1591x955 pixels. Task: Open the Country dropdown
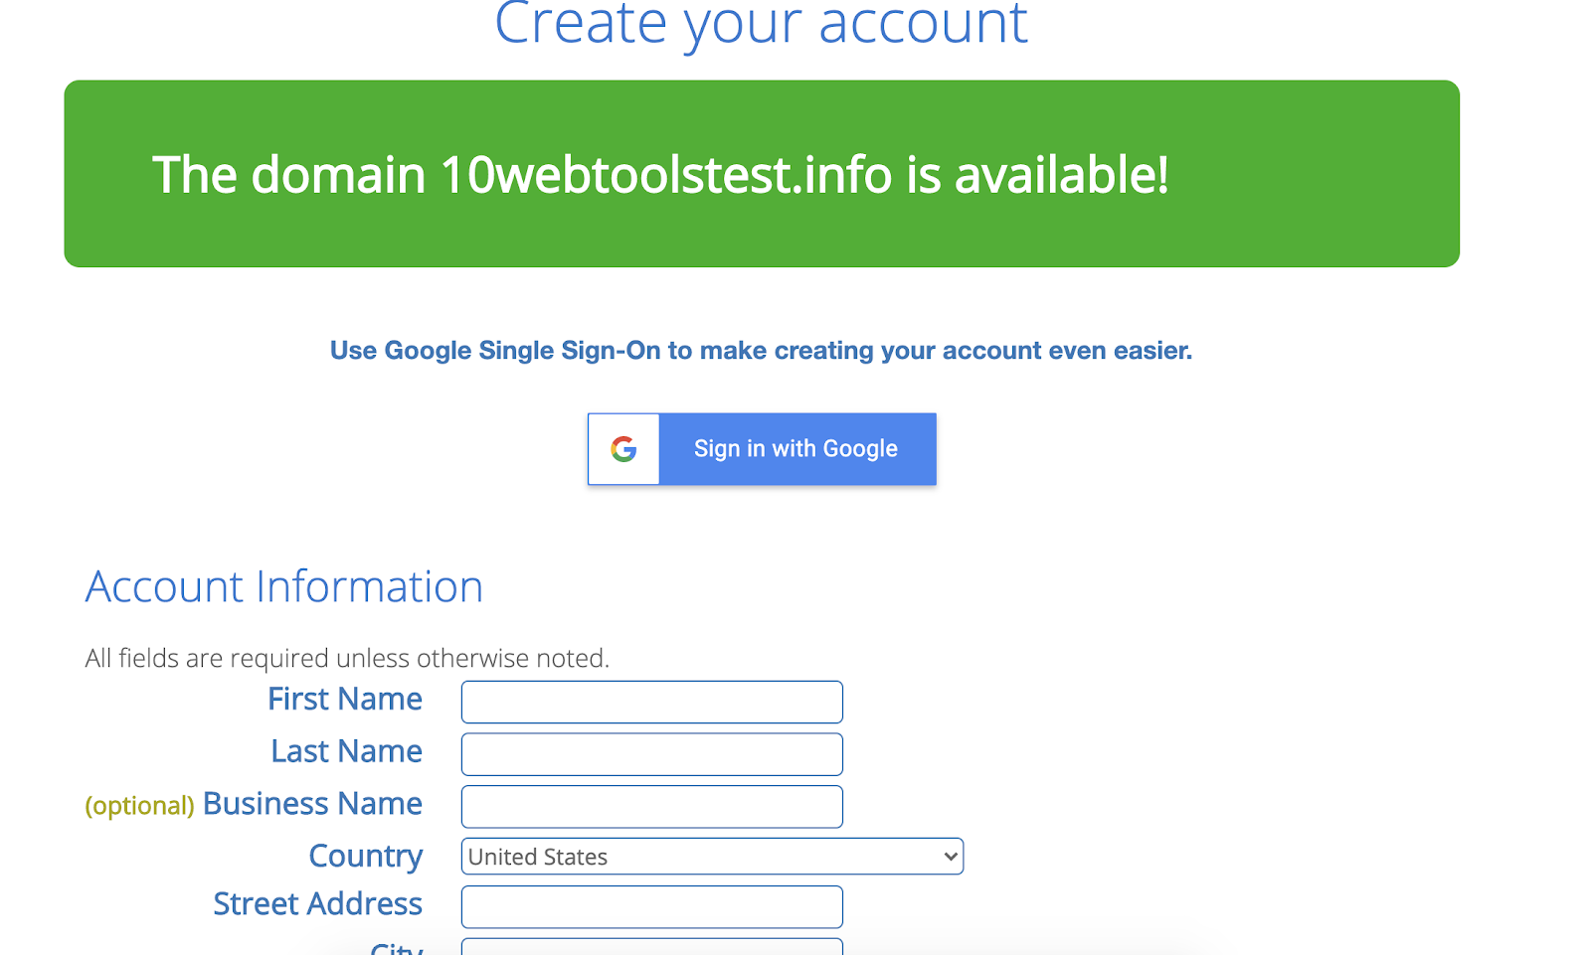tap(712, 857)
